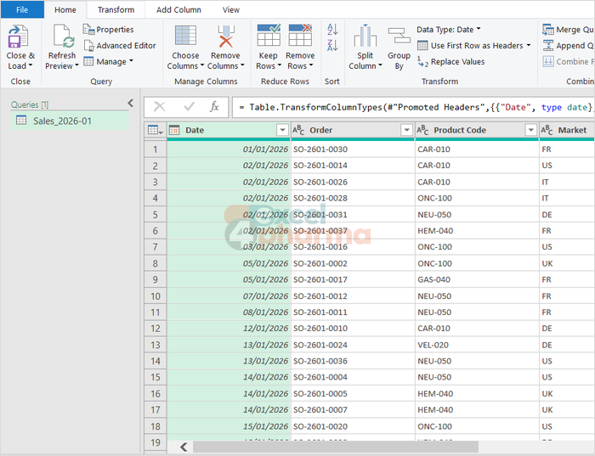Click the VEL-020 product cell
This screenshot has width=595, height=456.
tap(477, 345)
